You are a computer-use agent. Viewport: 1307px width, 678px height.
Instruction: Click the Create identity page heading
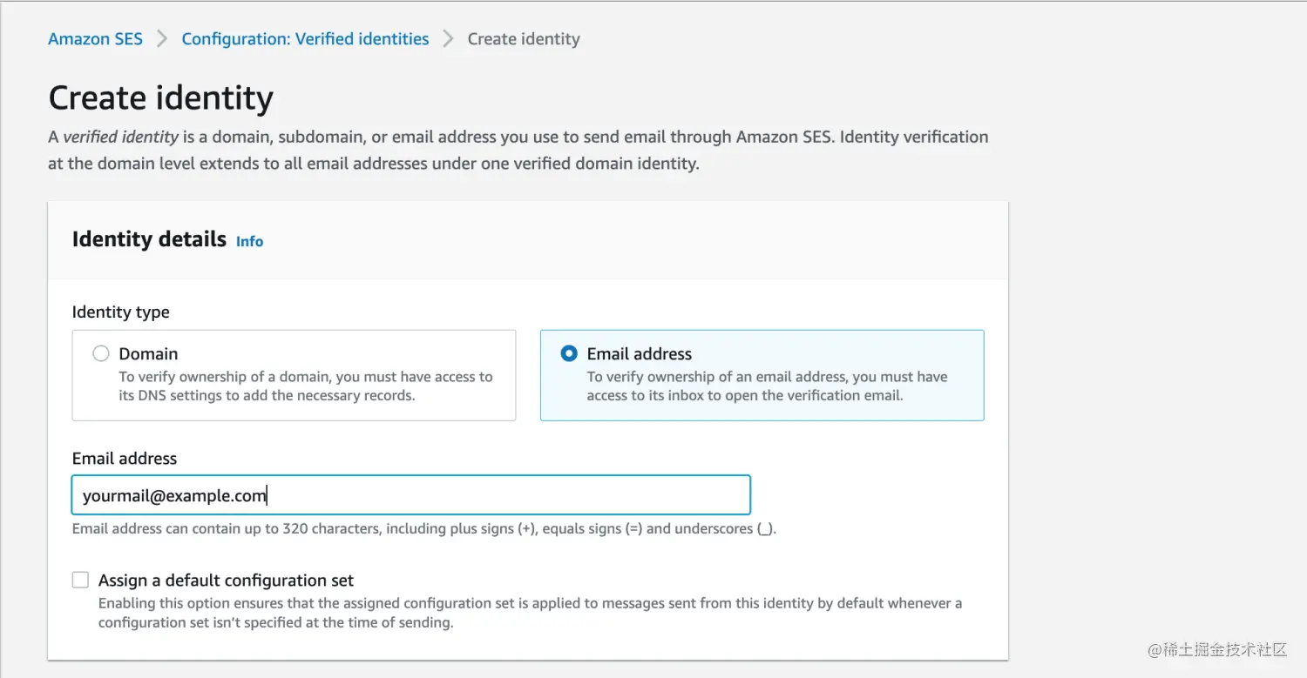click(x=160, y=98)
